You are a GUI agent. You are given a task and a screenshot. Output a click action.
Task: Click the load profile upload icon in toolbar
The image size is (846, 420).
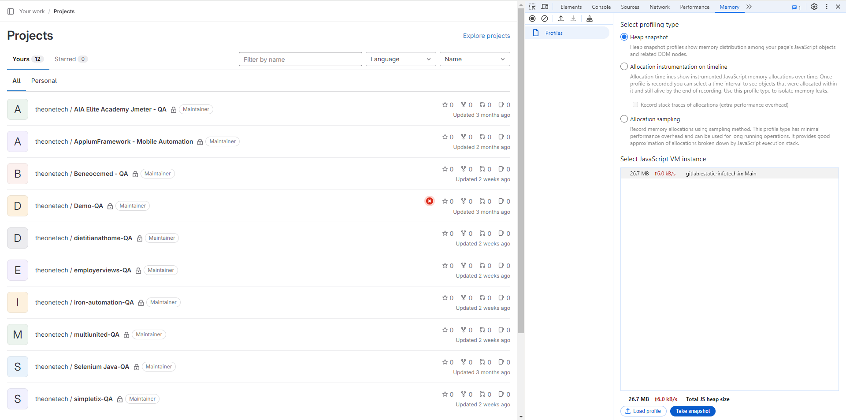(561, 19)
